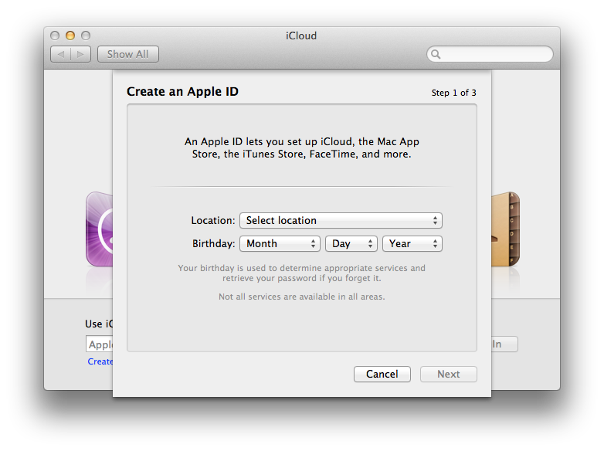Minimize the iCloud window with the yellow button
The width and height of the screenshot is (604, 451).
[x=70, y=36]
